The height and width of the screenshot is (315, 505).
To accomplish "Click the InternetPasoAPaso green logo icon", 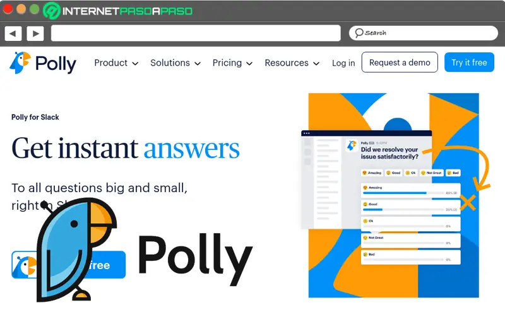I will [x=52, y=11].
